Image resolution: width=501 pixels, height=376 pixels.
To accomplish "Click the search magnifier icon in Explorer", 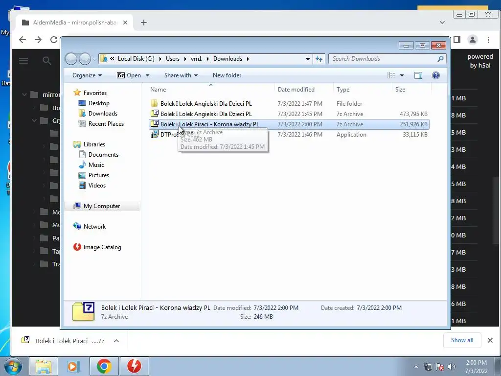I will 441,59.
